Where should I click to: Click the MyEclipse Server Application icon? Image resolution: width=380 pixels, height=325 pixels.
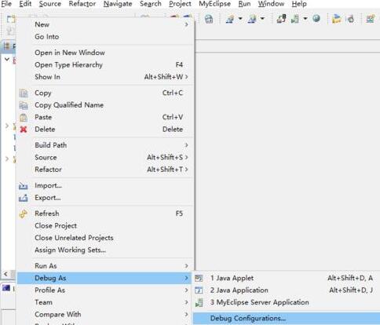pyautogui.click(x=199, y=302)
